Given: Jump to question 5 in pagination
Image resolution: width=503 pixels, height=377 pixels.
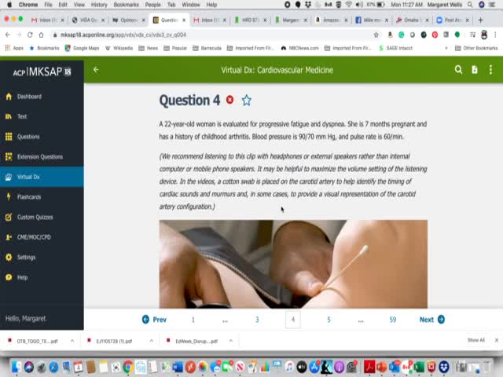Looking at the screenshot, I should point(329,320).
